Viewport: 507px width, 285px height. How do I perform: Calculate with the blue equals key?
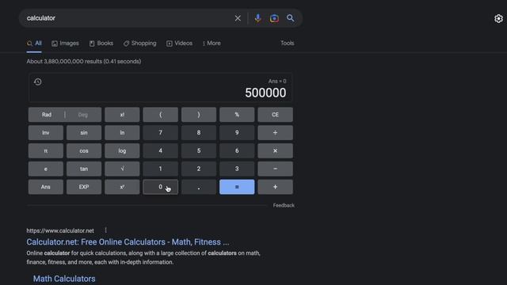pos(237,187)
